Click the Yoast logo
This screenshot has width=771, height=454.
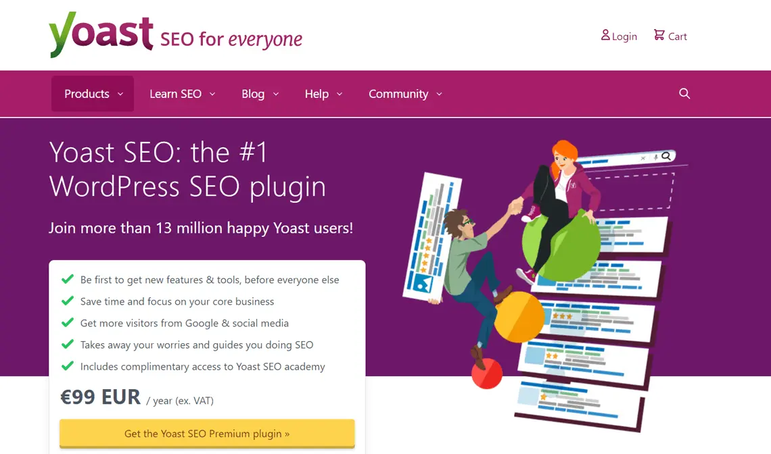[101, 34]
